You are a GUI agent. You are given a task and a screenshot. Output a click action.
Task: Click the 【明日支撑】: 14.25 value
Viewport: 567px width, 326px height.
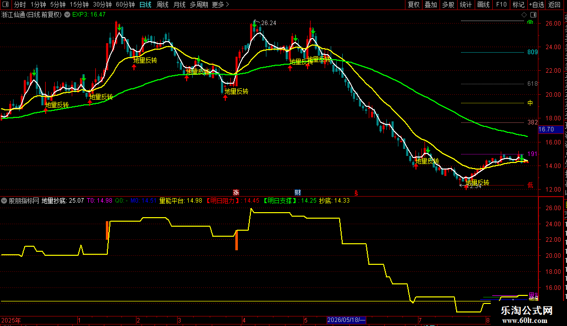pos(290,201)
